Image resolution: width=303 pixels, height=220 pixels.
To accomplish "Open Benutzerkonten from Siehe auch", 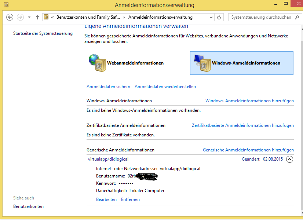I will [28, 206].
